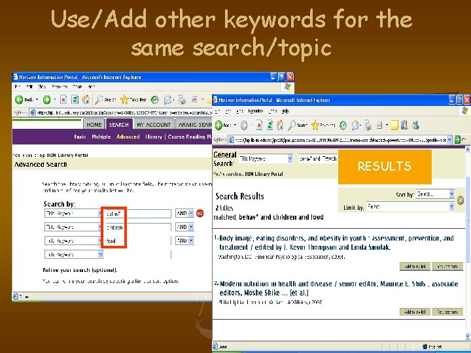Click the behav* keyword input field
This screenshot has height=353, width=471.
click(x=138, y=213)
